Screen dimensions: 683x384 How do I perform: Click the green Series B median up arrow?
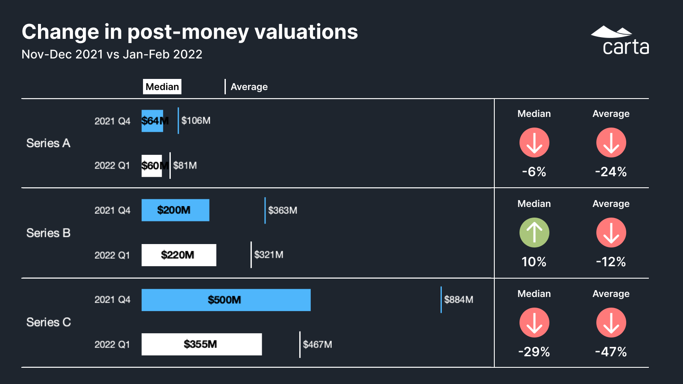(534, 233)
